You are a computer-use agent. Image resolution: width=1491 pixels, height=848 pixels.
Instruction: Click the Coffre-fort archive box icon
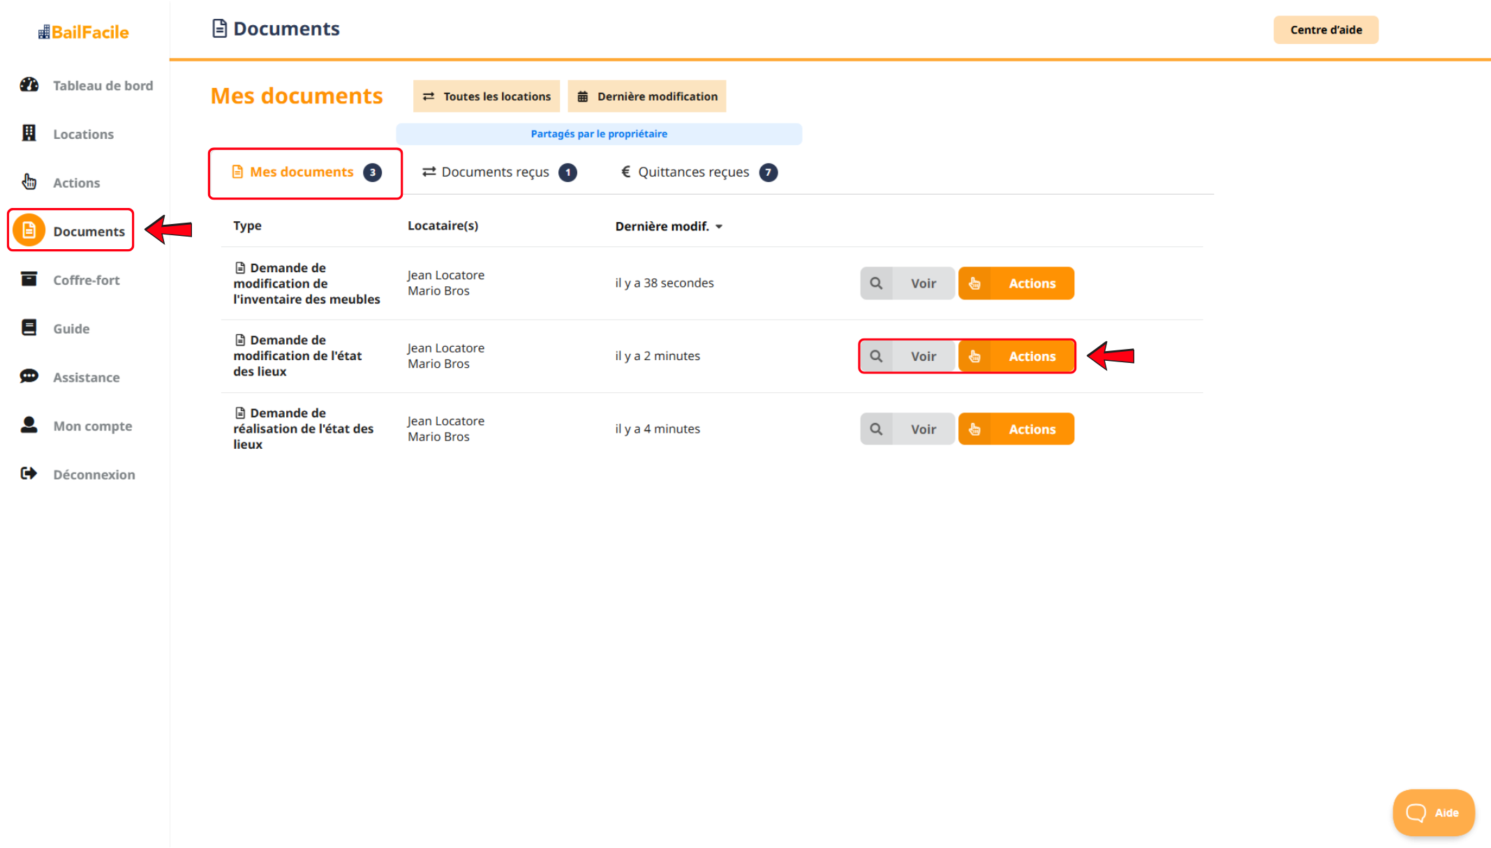(x=29, y=279)
